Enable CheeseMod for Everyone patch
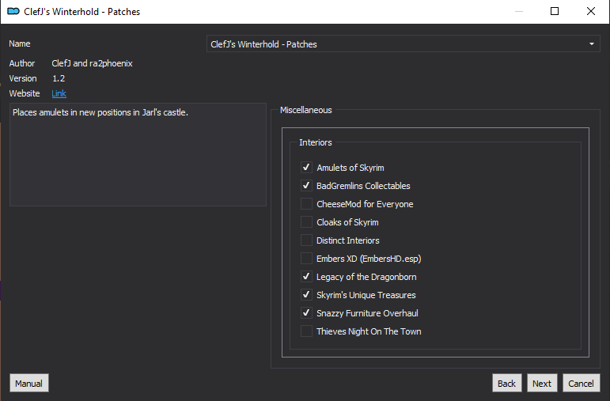This screenshot has height=401, width=610. [x=306, y=204]
